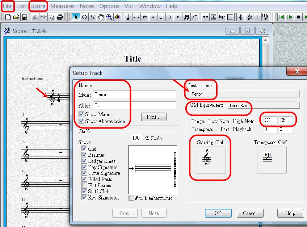307x227 pixels.
Task: Select the hand grabber tool
Action: [101, 17]
